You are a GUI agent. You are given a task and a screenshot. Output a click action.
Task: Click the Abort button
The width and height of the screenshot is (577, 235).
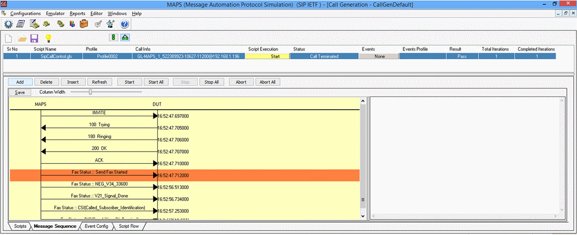[241, 82]
